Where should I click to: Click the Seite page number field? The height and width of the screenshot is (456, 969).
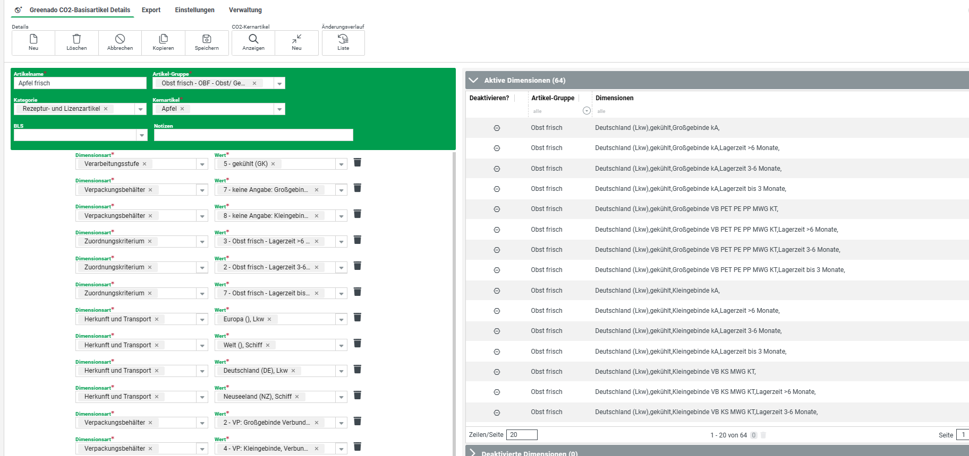coord(963,435)
